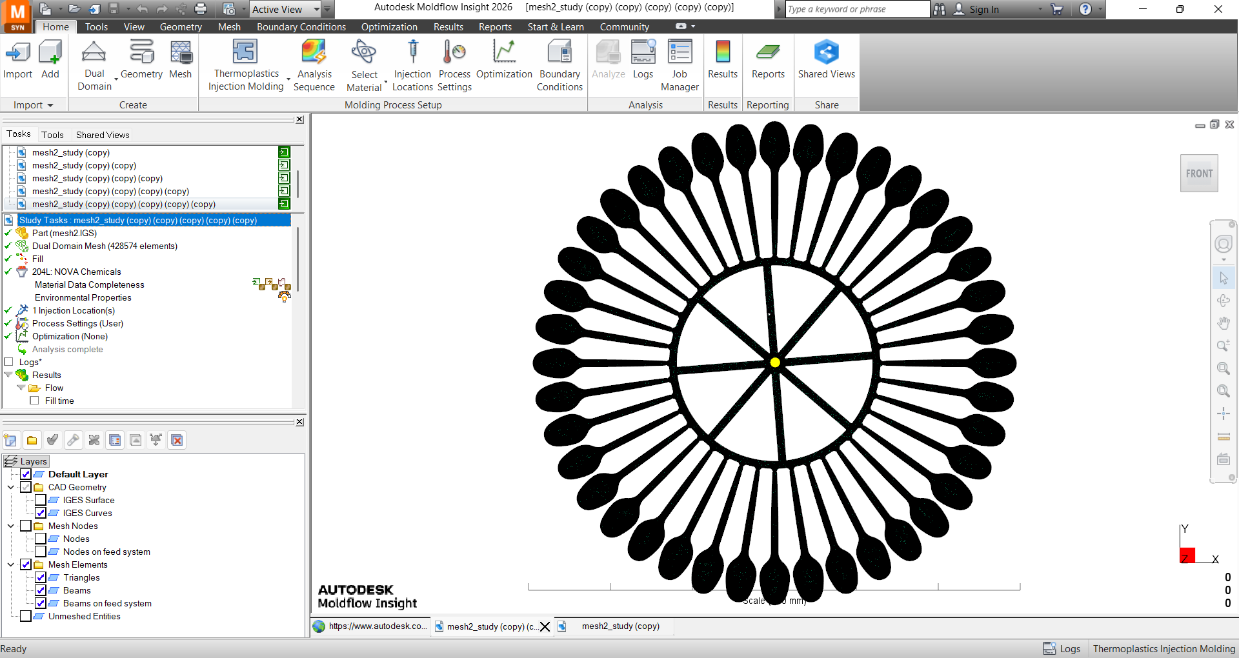Open the Geometry ribbon tab
Image resolution: width=1239 pixels, height=658 pixels.
(181, 27)
